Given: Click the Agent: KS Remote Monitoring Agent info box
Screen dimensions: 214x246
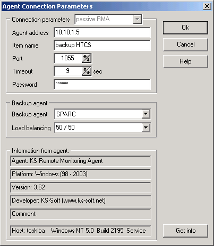Looking at the screenshot, I should click(x=81, y=161).
